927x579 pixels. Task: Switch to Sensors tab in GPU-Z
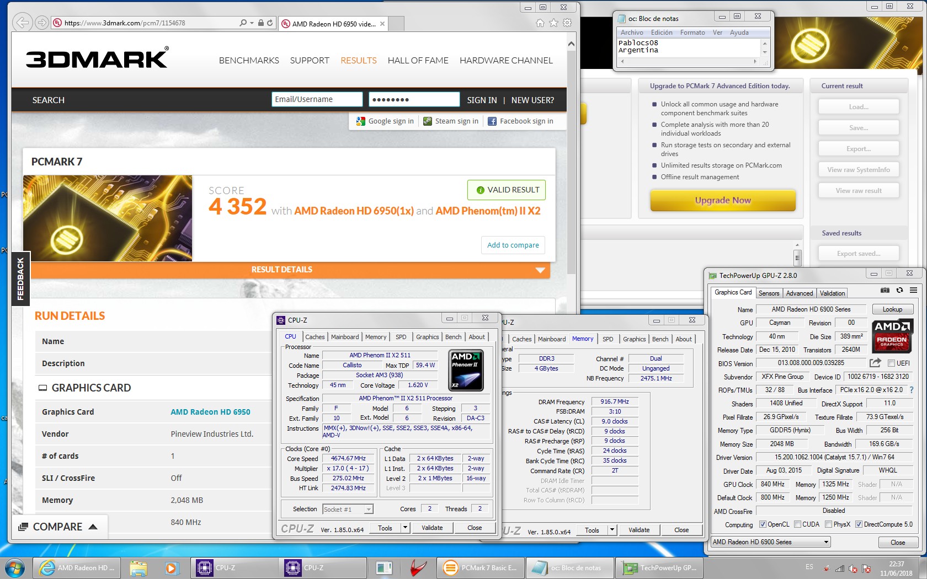click(x=769, y=293)
